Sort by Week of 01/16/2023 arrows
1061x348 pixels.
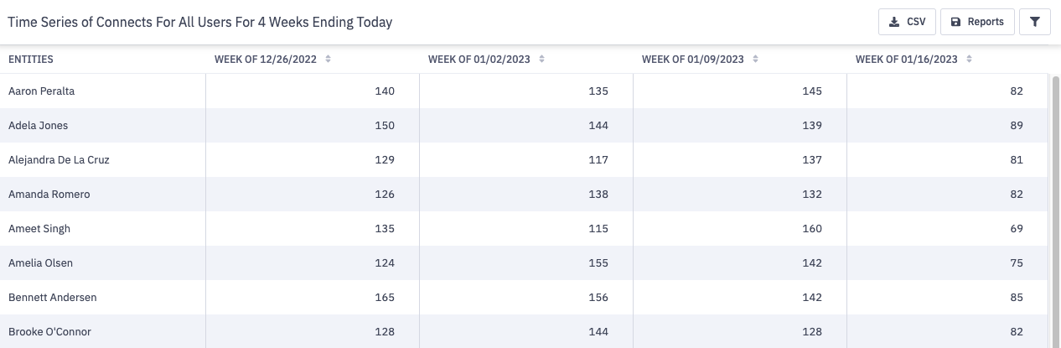(969, 60)
